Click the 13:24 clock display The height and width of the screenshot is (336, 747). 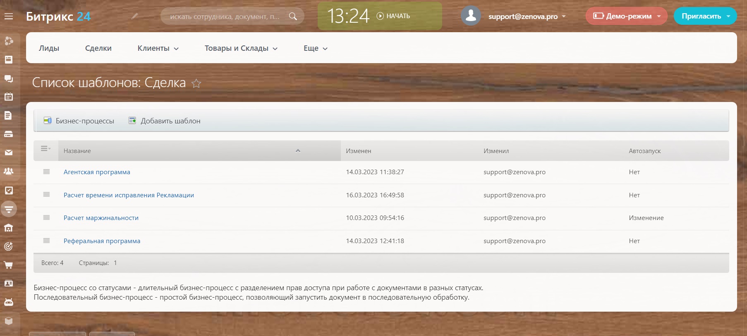pos(348,16)
